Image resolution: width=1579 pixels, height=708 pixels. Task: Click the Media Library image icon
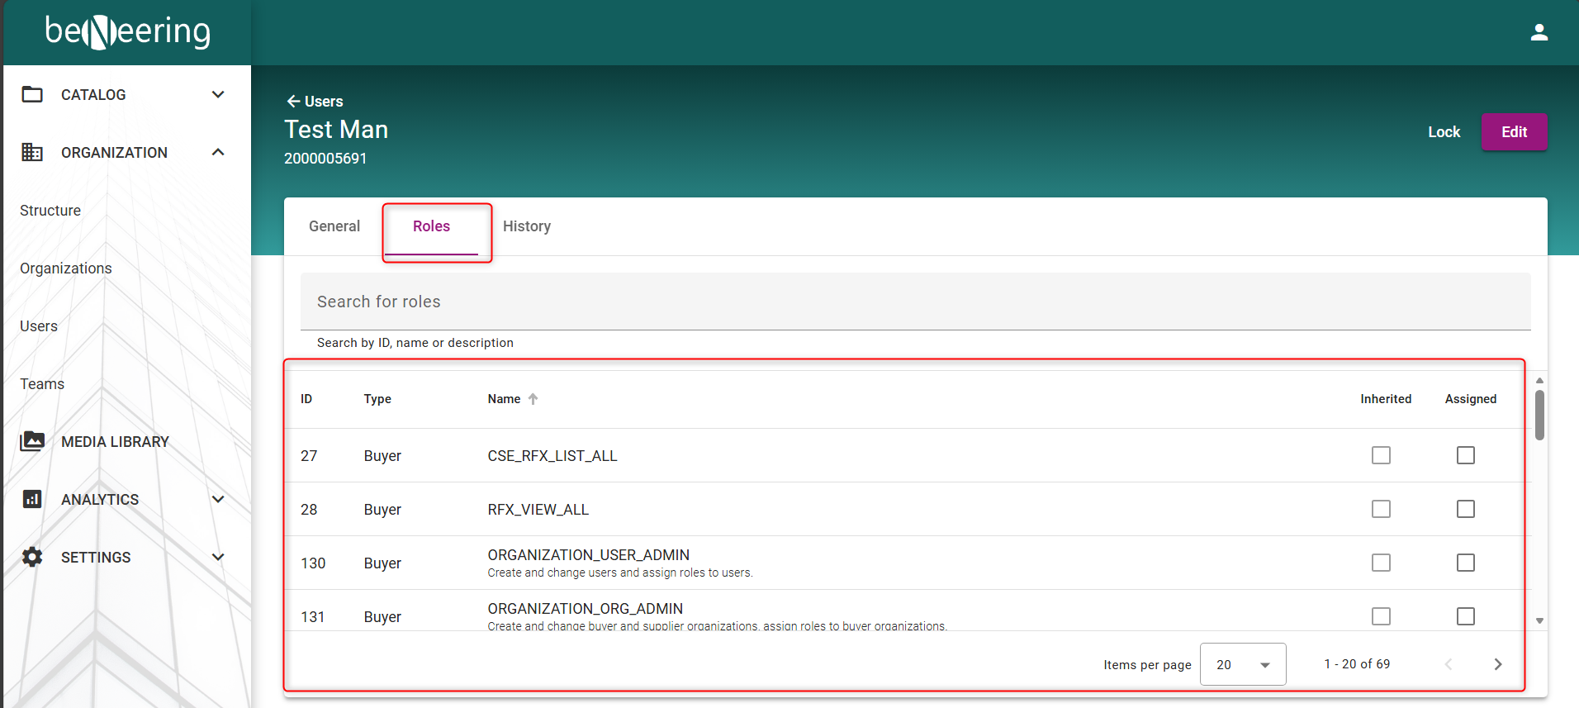coord(32,441)
